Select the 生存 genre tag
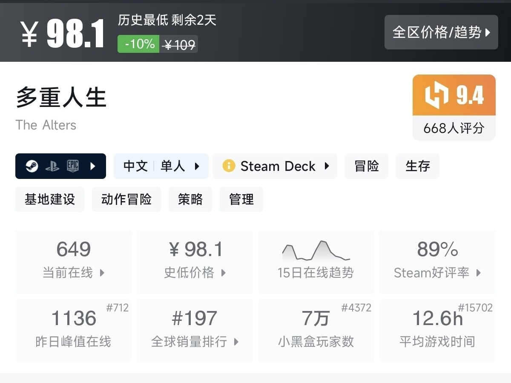Viewport: 511px width, 383px height. tap(417, 166)
